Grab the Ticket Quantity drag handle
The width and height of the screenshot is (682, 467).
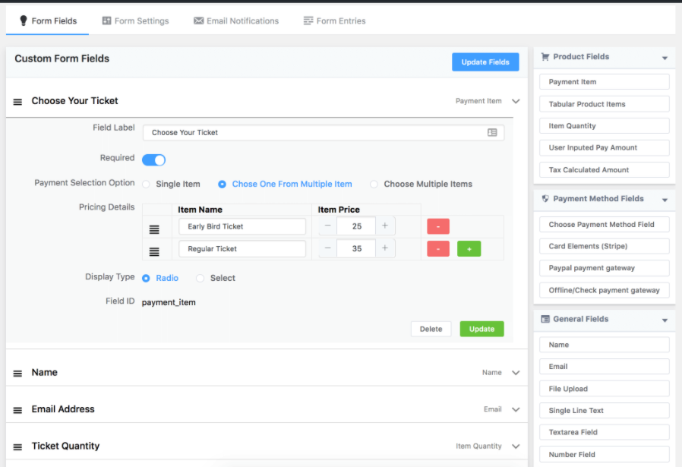(x=17, y=447)
